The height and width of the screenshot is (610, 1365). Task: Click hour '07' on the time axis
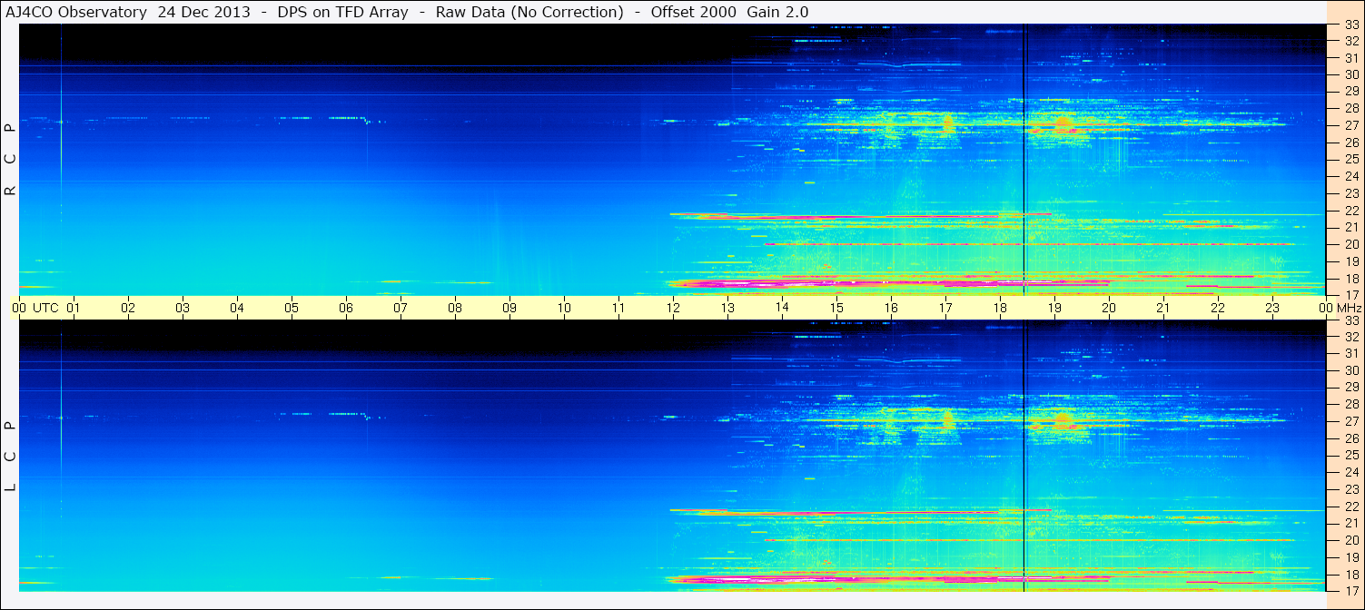point(401,309)
